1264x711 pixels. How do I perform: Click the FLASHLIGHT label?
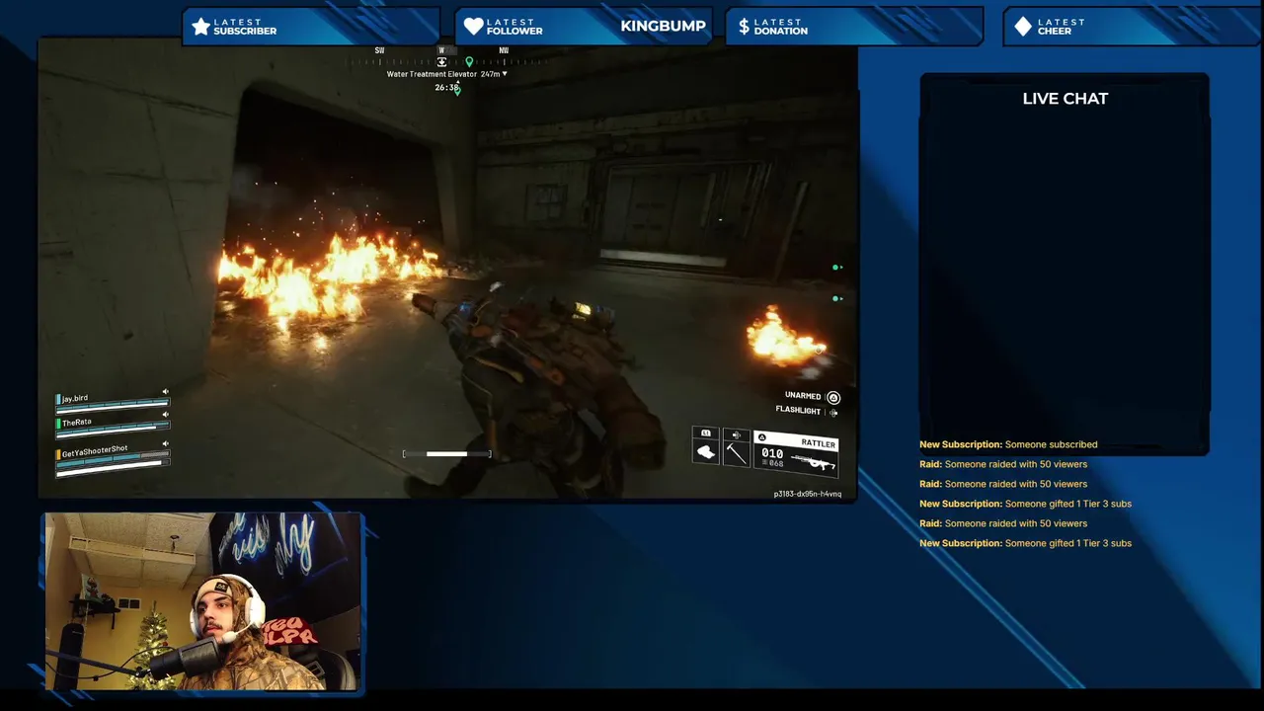tap(798, 411)
